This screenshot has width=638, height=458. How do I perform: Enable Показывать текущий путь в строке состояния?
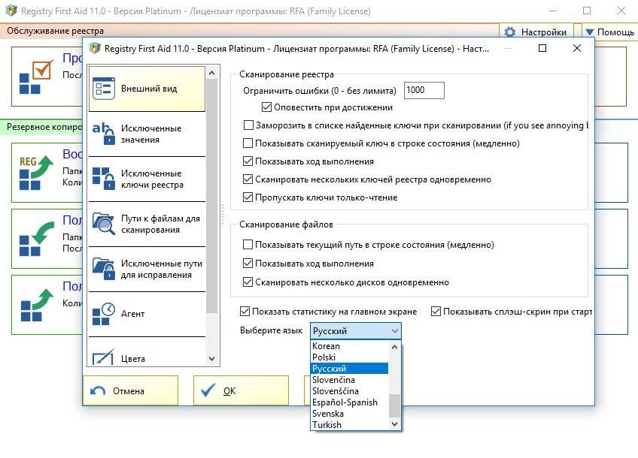[x=248, y=245]
